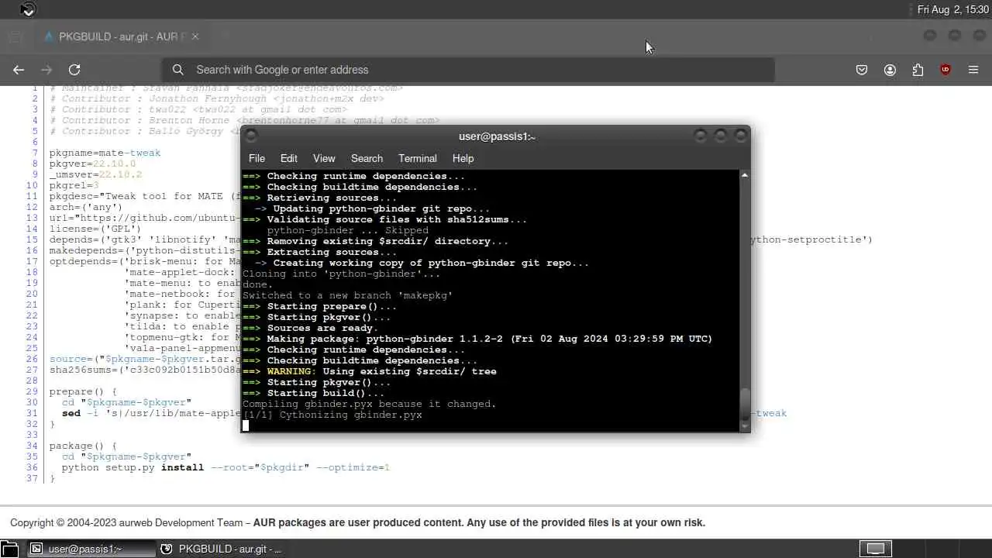The height and width of the screenshot is (558, 992).
Task: Close the browser window
Action: coord(979,36)
